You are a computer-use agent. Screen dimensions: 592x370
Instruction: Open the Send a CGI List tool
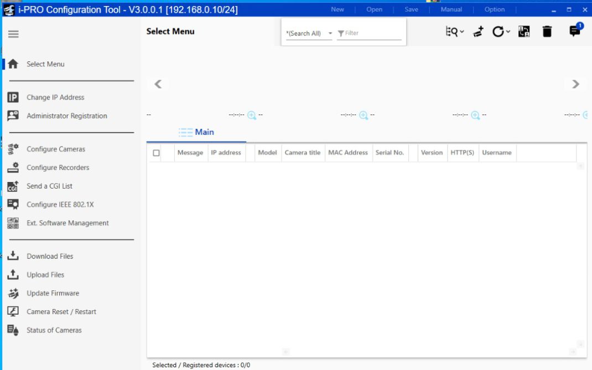click(x=50, y=186)
